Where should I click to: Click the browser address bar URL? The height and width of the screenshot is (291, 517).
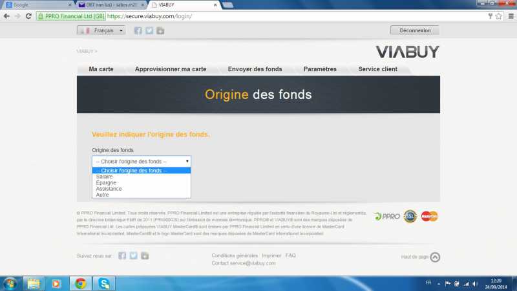150,16
